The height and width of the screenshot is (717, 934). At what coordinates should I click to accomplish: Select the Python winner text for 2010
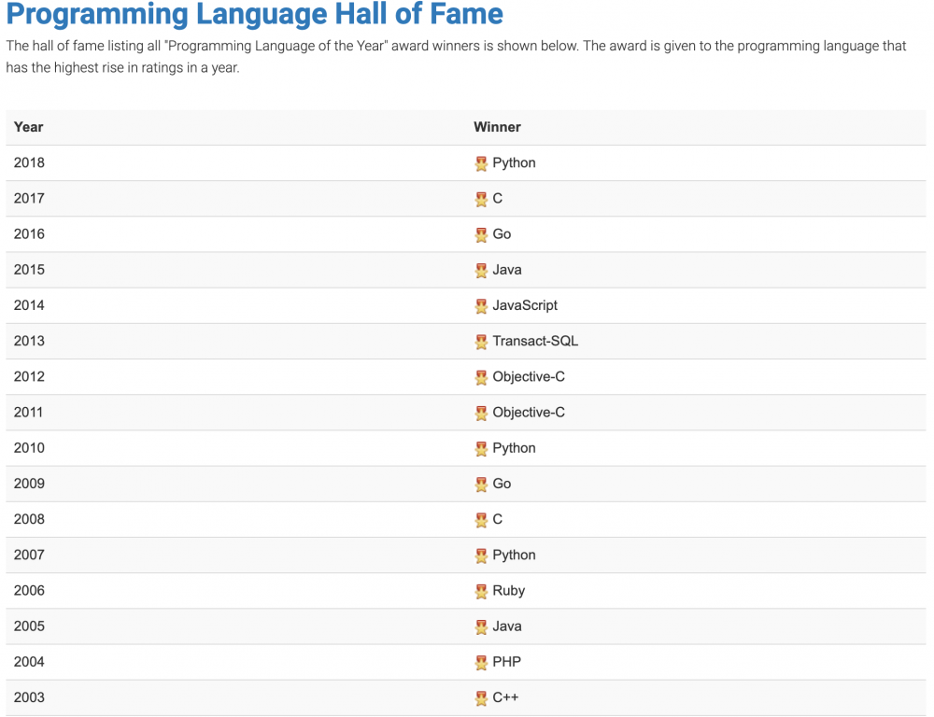[x=514, y=449]
